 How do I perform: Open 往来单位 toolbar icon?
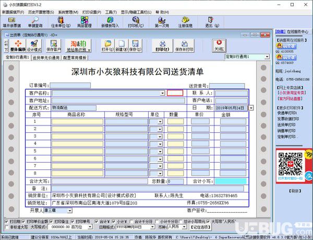[61, 22]
